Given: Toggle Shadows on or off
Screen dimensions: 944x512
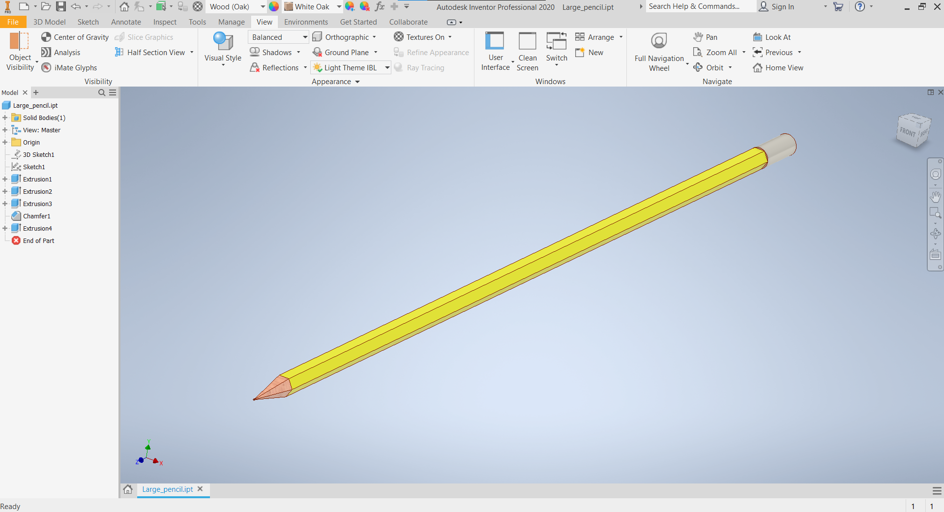Looking at the screenshot, I should 271,52.
